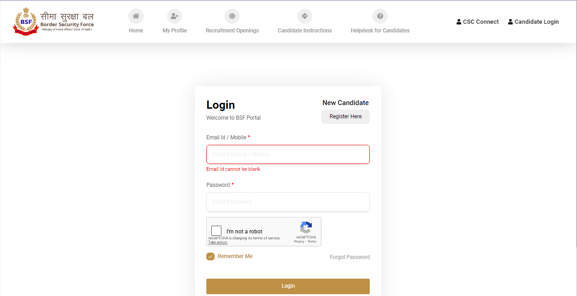The width and height of the screenshot is (577, 296).
Task: Open the Helpdesk question mark icon
Action: coord(380,16)
